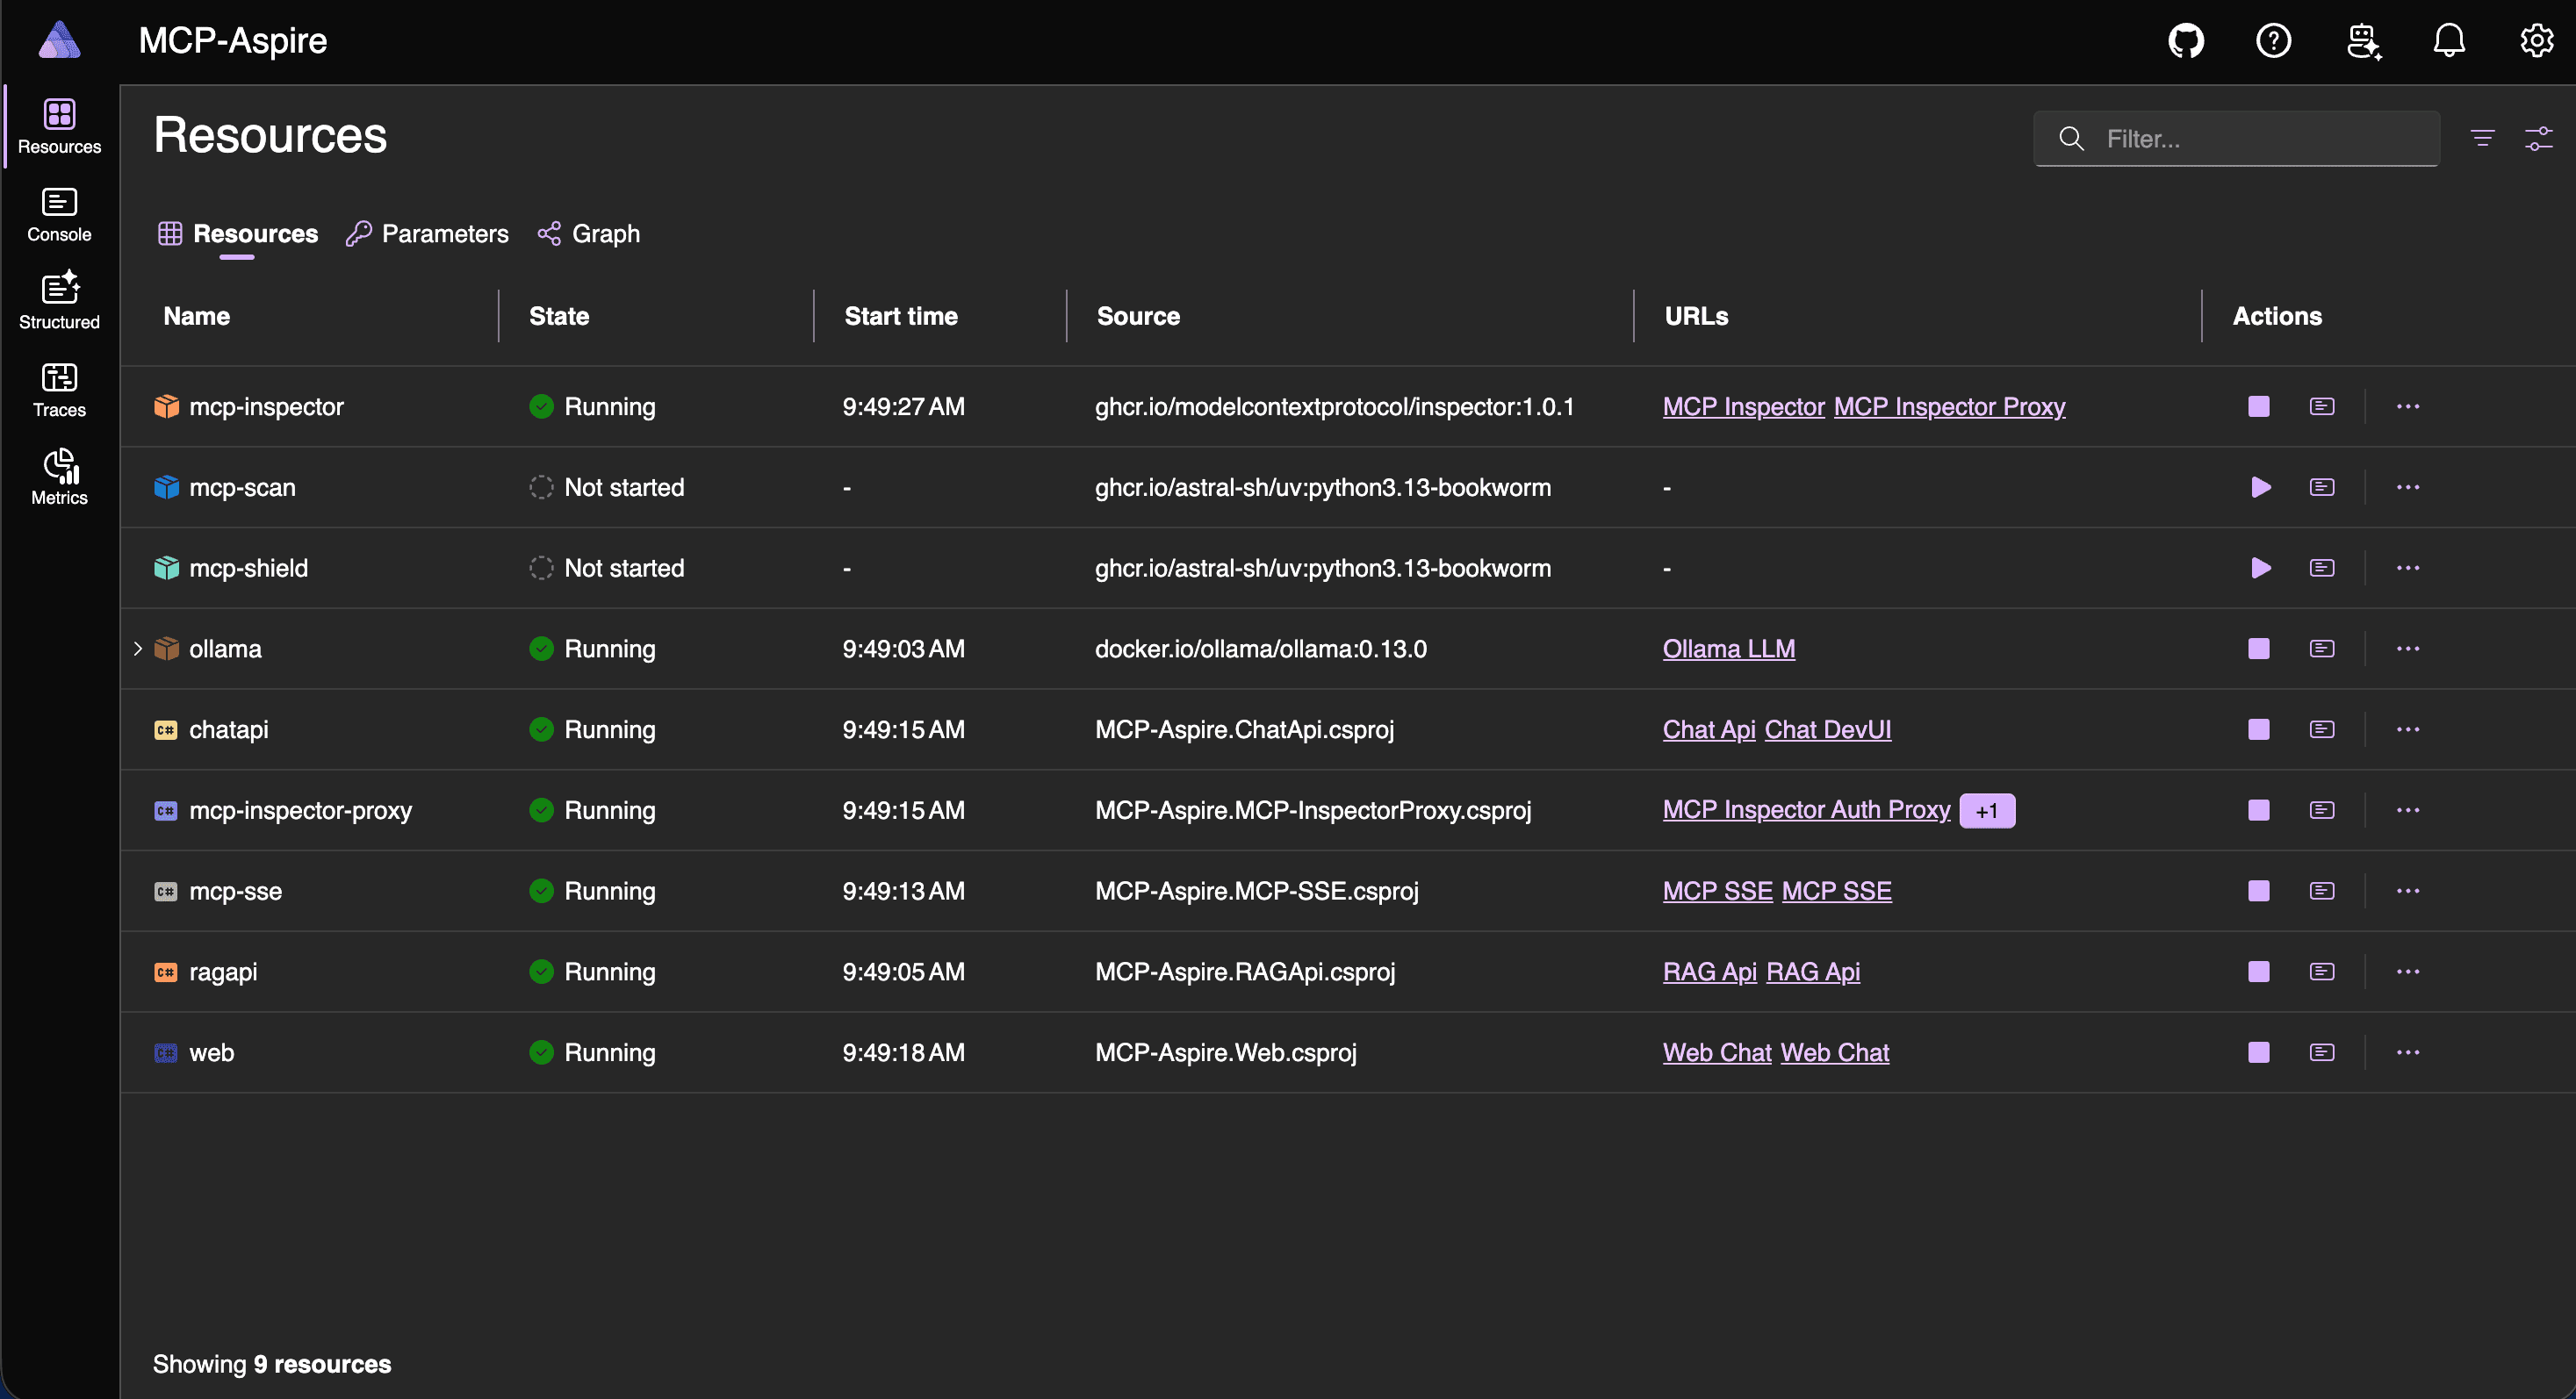Image resolution: width=2576 pixels, height=1399 pixels.
Task: Open Metrics in the sidebar
Action: tap(59, 477)
